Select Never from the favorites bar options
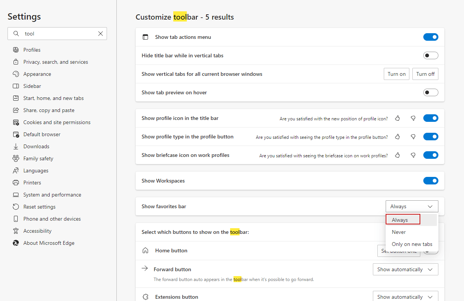This screenshot has width=464, height=301. pos(399,232)
